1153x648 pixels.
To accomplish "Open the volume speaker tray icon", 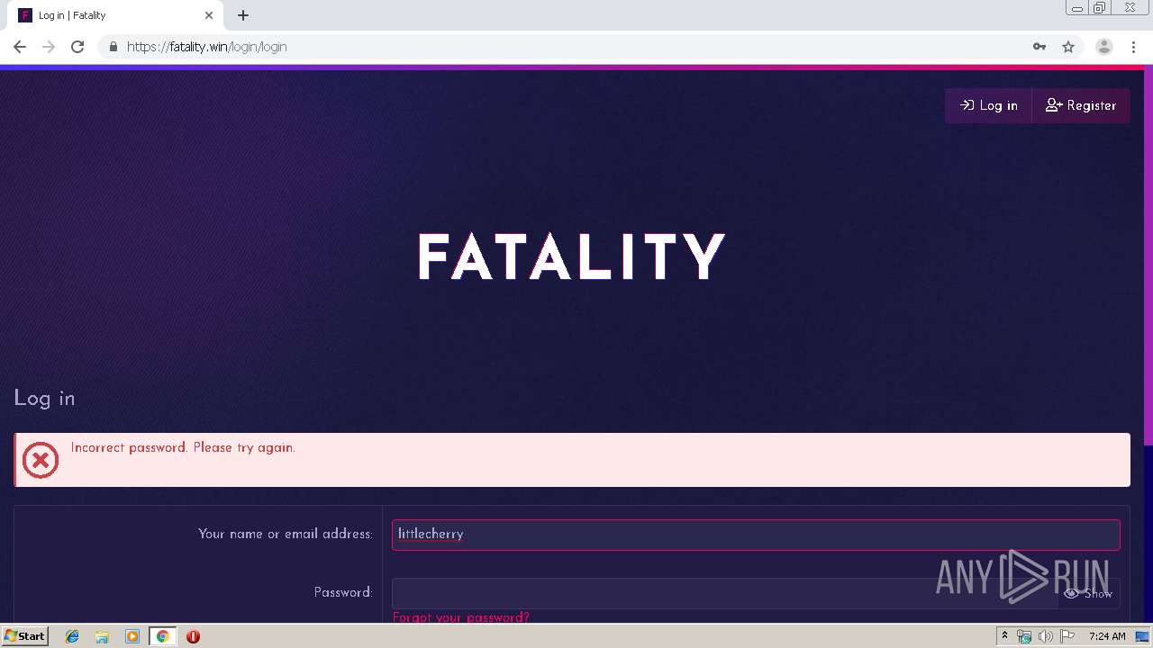I will point(1045,636).
